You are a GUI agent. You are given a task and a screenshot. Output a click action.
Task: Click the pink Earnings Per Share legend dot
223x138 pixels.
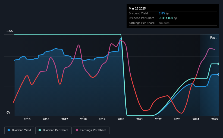(77, 130)
